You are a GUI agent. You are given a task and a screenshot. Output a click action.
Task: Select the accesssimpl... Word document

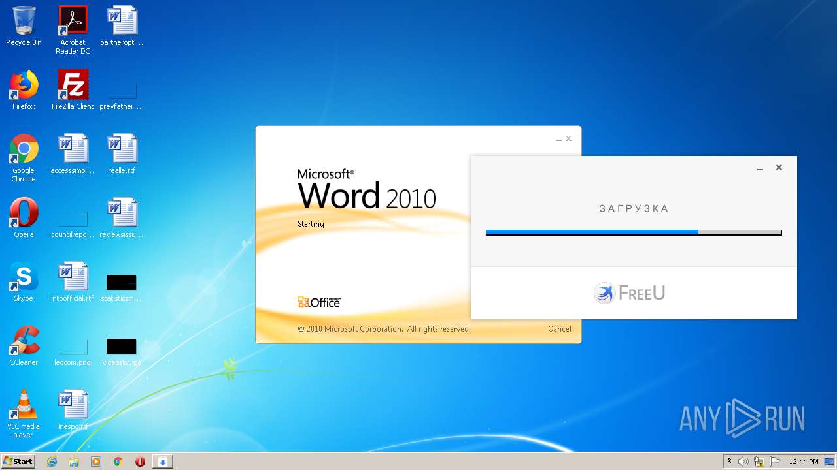[x=73, y=154]
